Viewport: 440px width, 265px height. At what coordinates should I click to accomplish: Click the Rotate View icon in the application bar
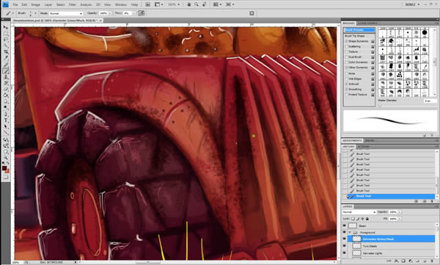coord(205,4)
